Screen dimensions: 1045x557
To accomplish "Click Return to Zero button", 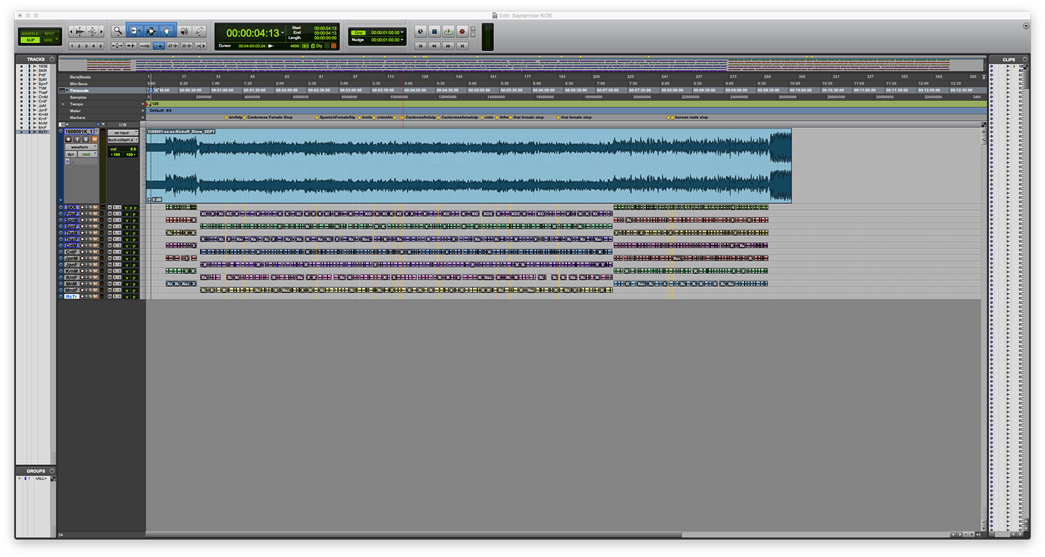I will click(421, 46).
